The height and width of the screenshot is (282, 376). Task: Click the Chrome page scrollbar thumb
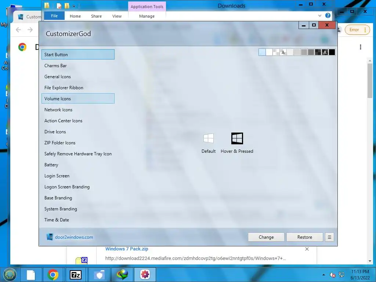[x=370, y=81]
